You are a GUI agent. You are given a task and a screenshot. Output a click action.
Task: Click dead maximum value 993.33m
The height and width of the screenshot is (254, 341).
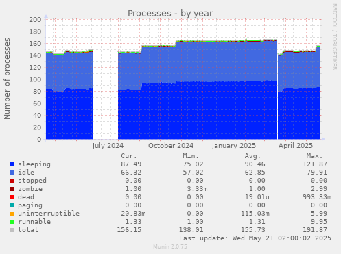(x=317, y=197)
